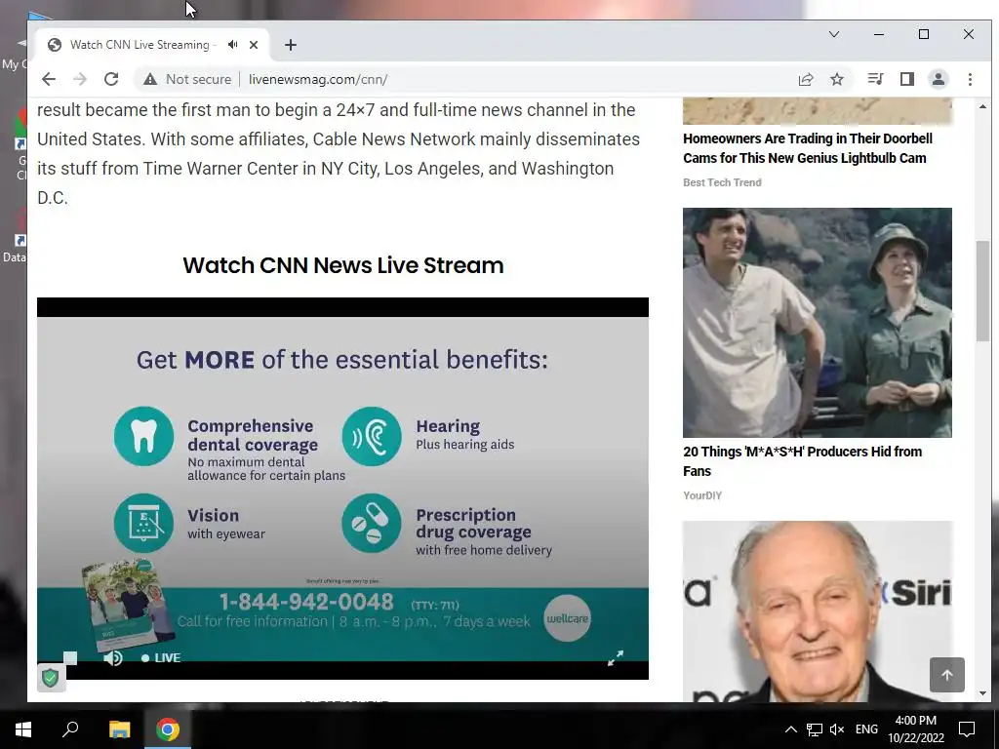The image size is (999, 749).
Task: Show hidden system tray icons
Action: [790, 729]
